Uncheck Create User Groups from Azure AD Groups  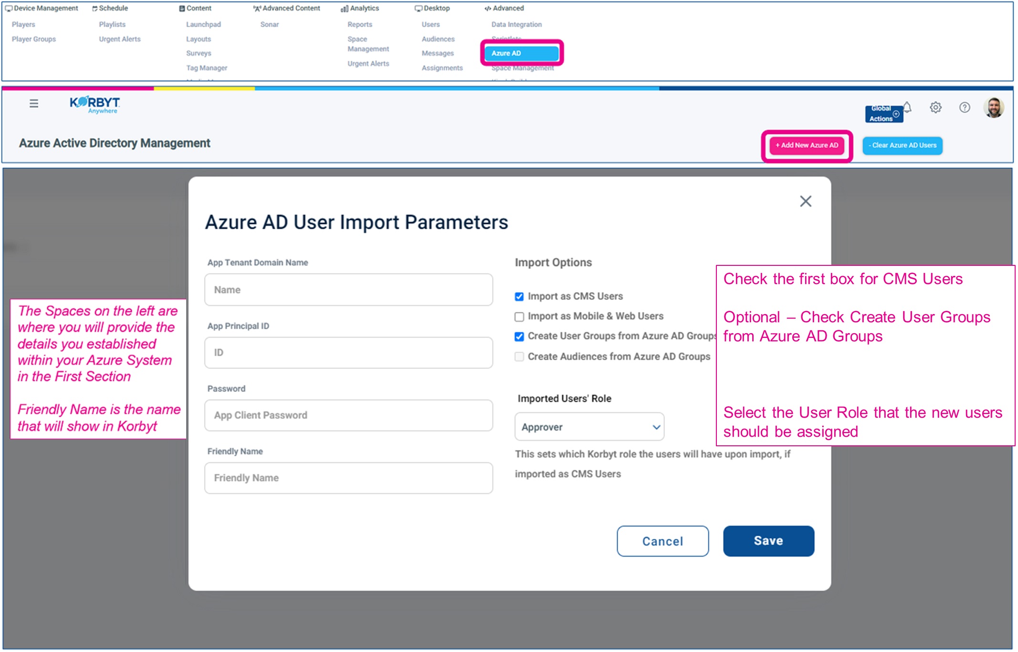519,337
